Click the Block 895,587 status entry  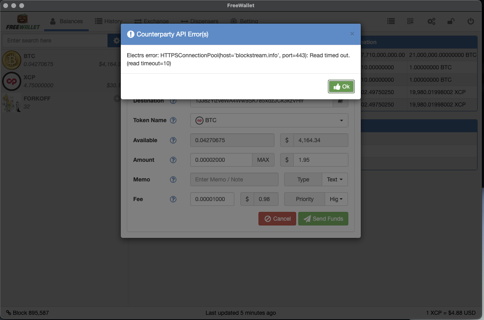pos(27,313)
